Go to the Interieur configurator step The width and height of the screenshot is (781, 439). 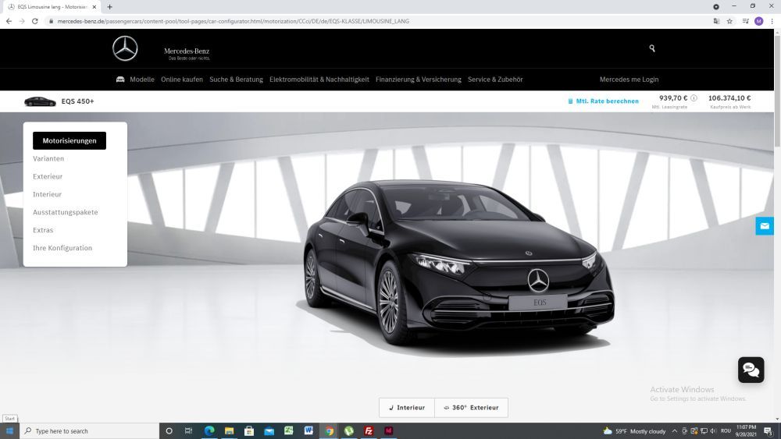(x=48, y=194)
